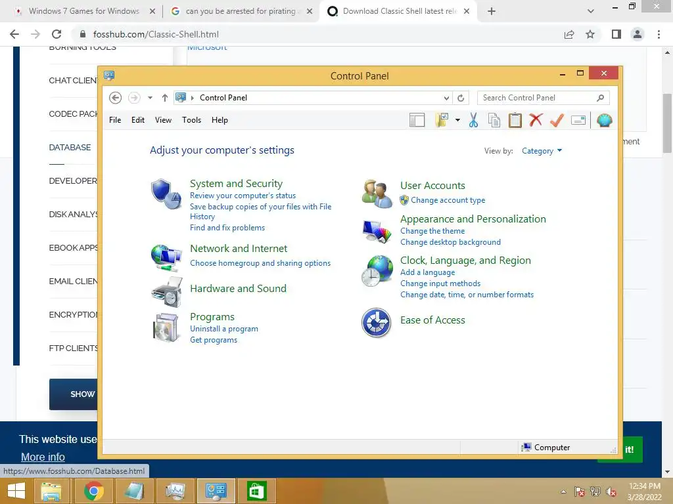This screenshot has height=504, width=673.
Task: Click the Uninstall a program link
Action: point(224,329)
